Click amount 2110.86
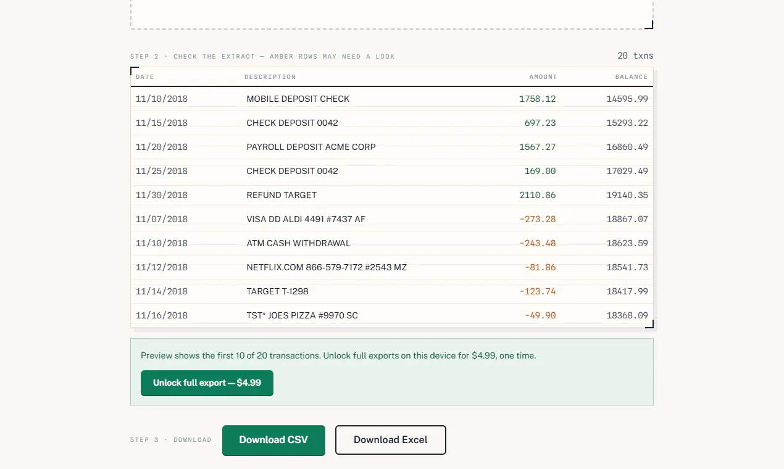 point(538,195)
